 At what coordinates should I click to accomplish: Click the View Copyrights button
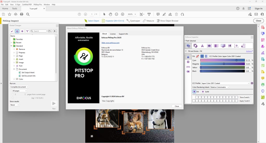point(108,101)
